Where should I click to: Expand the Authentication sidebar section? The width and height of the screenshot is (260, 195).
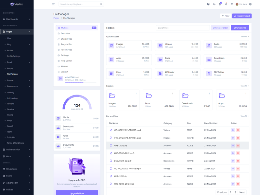point(17,149)
